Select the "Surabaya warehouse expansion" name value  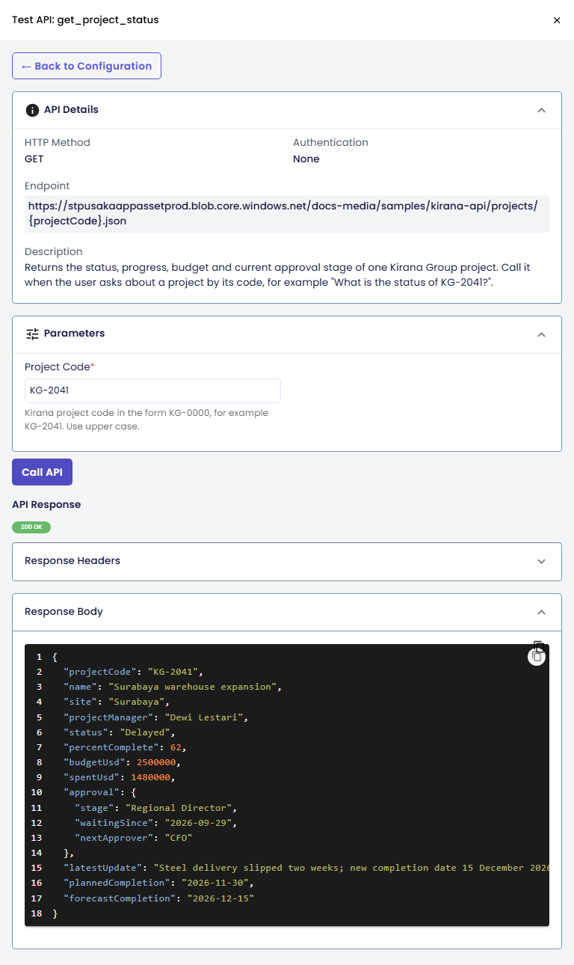click(194, 687)
